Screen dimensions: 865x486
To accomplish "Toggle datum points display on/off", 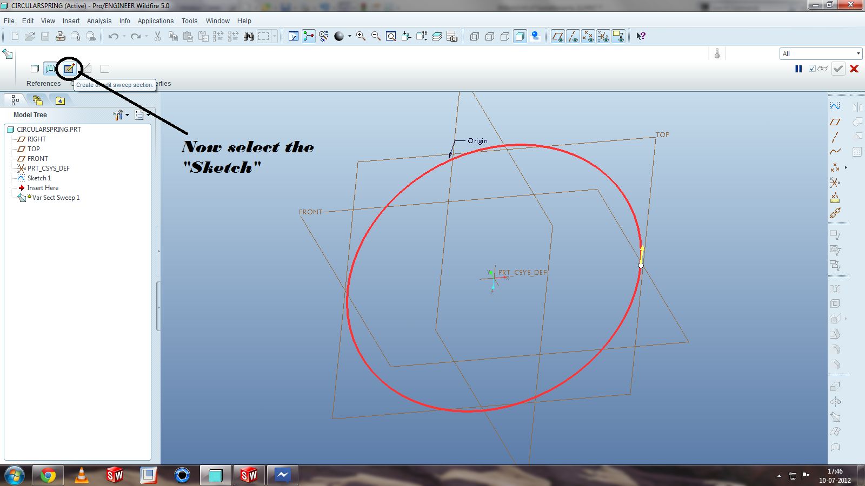I will [588, 36].
